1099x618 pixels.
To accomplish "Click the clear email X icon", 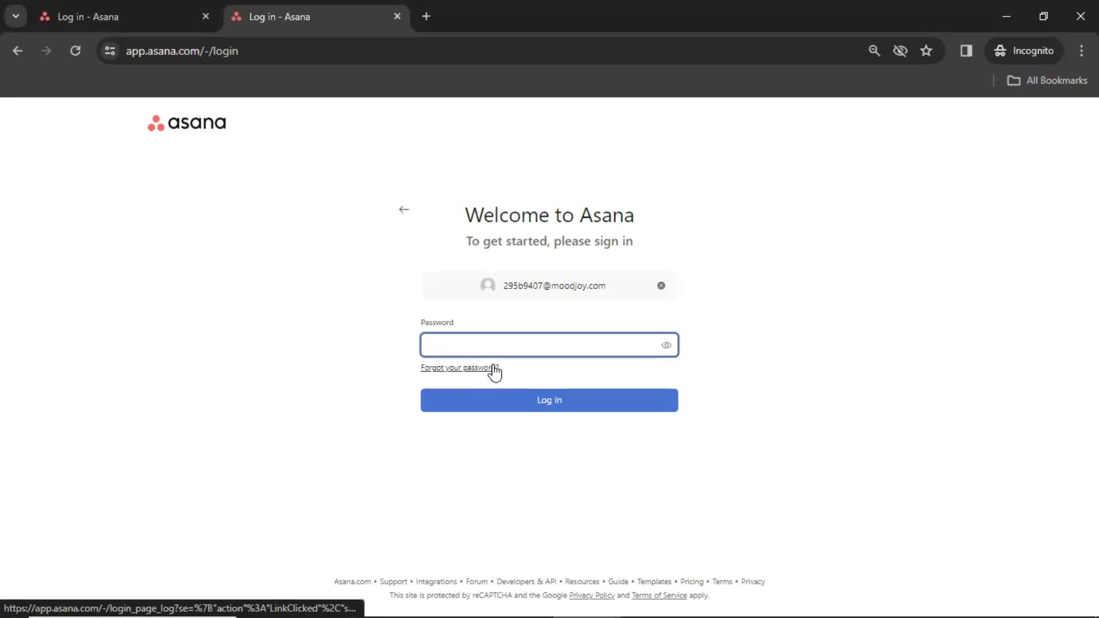I will 661,285.
